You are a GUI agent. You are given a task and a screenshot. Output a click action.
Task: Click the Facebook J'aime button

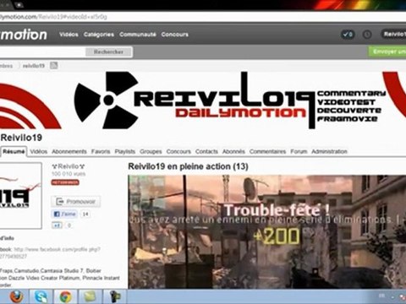pyautogui.click(x=64, y=214)
